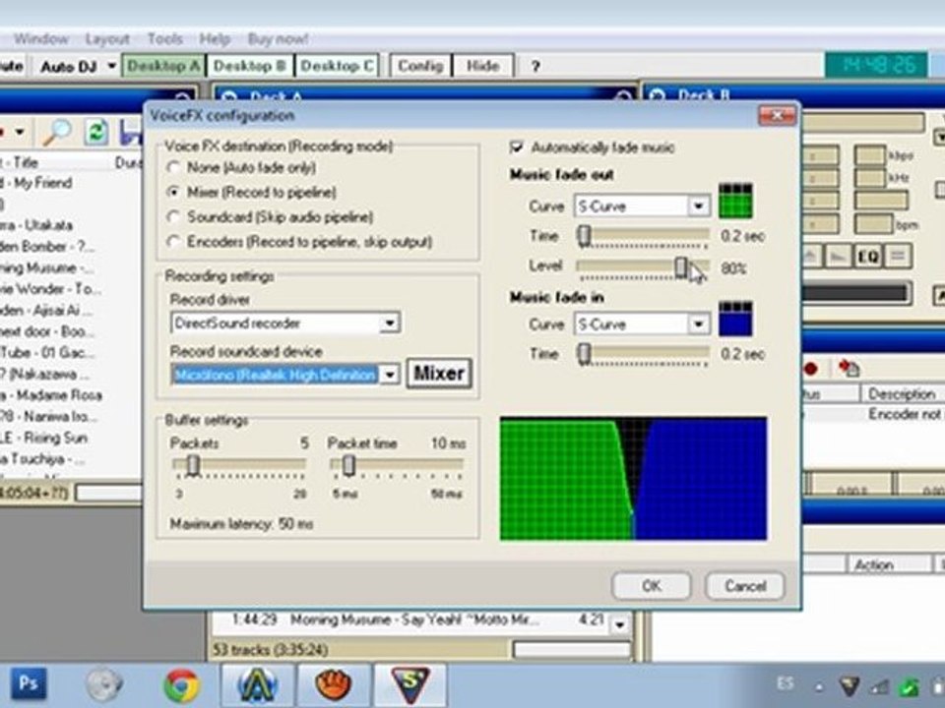The width and height of the screenshot is (945, 708).
Task: Open the Tools menu
Action: click(x=165, y=39)
